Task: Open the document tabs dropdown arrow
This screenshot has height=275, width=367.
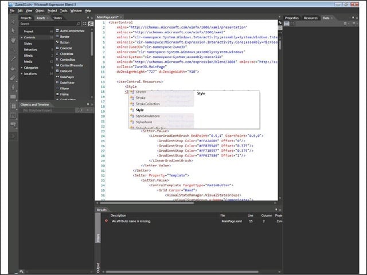Action: pyautogui.click(x=279, y=17)
